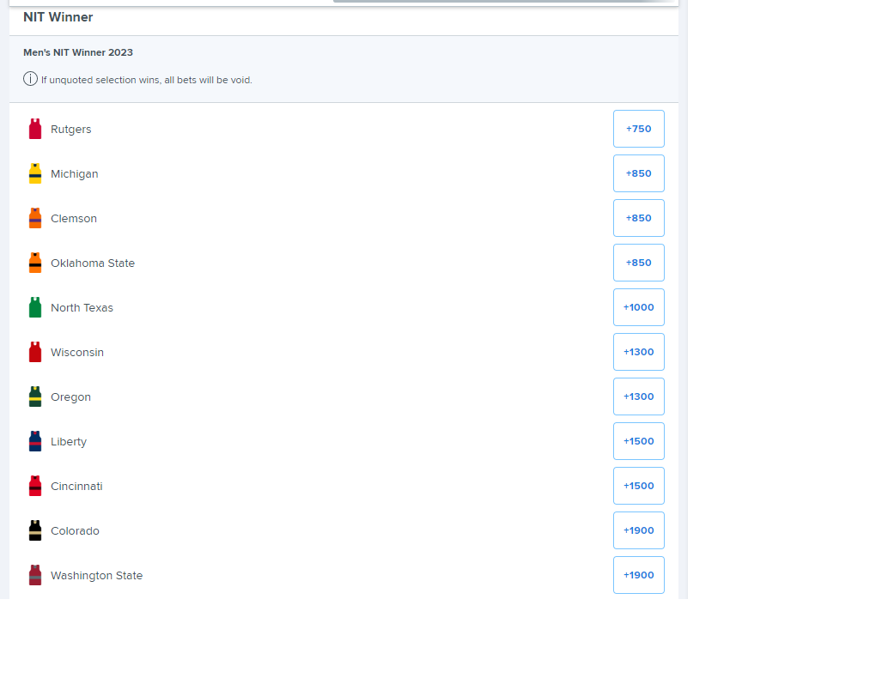Click the NIT Winner heading
Viewport: 882px width, 684px height.
coord(58,17)
